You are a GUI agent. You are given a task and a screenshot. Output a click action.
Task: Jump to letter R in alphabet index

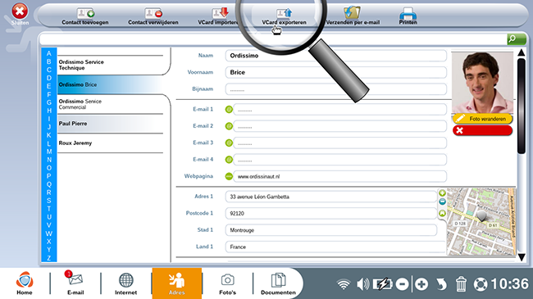click(x=49, y=193)
